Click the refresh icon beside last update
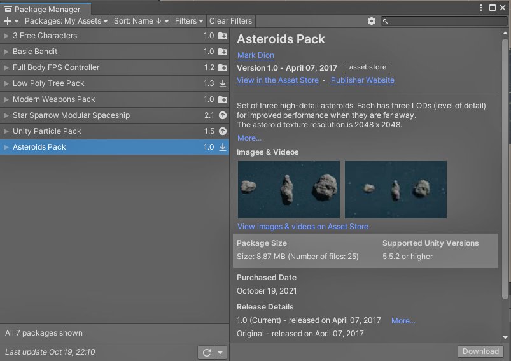 (206, 353)
